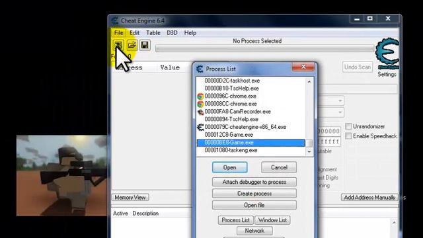Open the Edit menu
The image size is (423, 238).
tap(134, 33)
